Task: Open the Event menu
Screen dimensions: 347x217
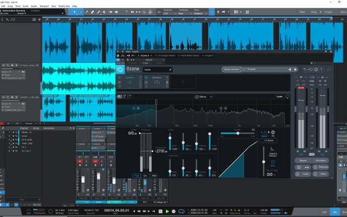Action: tap(25, 6)
